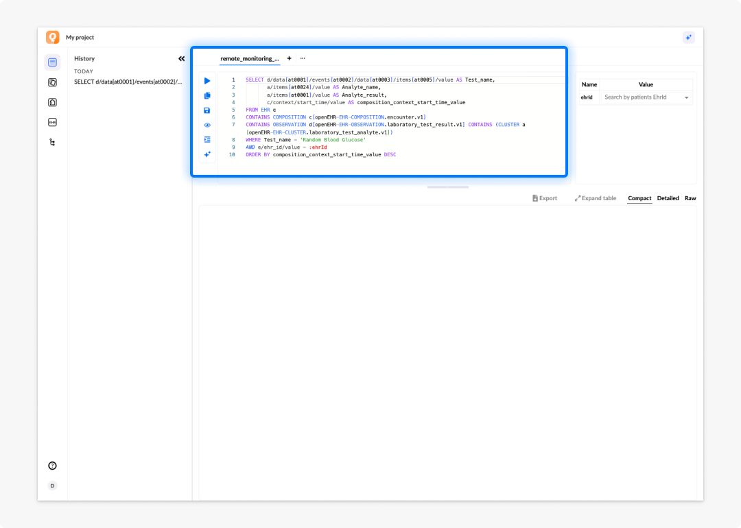The width and height of the screenshot is (741, 528).
Task: Open the EHR sidebar icon
Action: (x=52, y=122)
